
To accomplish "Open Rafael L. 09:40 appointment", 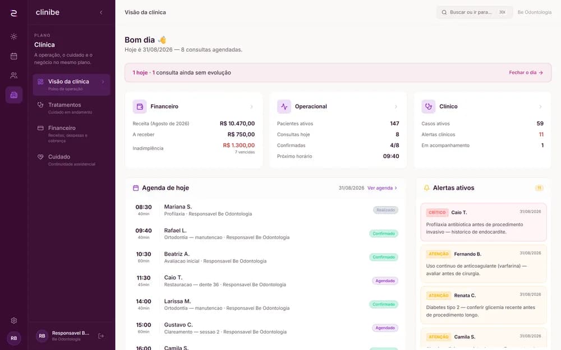I will pos(265,234).
